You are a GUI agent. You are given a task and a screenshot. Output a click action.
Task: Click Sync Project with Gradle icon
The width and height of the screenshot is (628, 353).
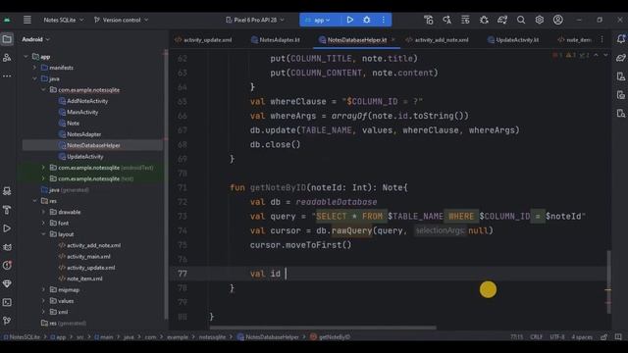502,20
